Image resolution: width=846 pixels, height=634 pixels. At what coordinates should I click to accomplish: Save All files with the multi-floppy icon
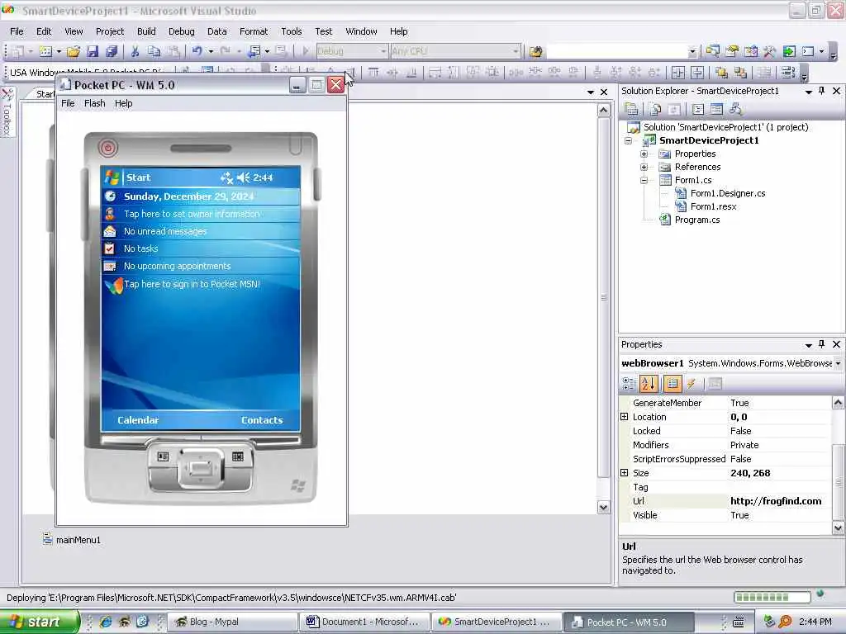pyautogui.click(x=112, y=51)
